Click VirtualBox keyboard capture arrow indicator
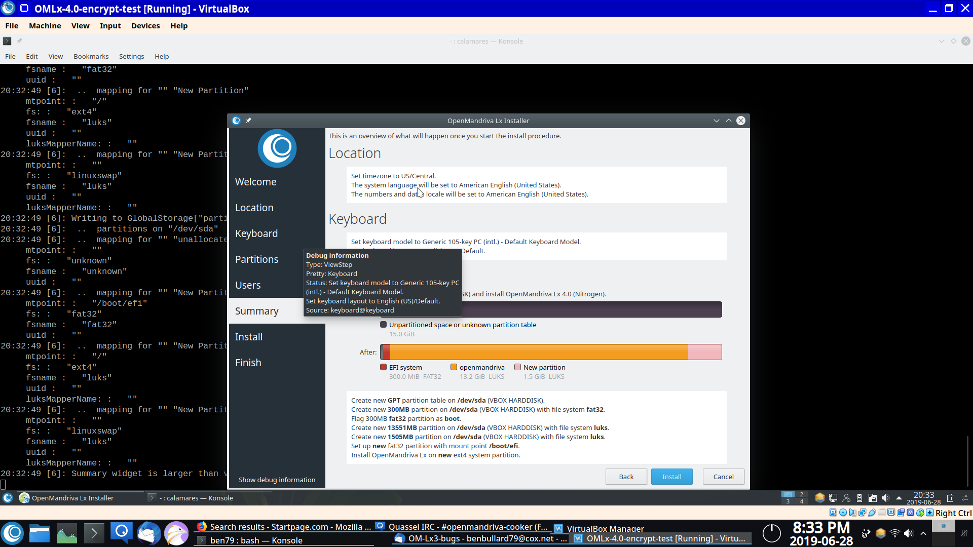The image size is (973, 547). click(930, 513)
